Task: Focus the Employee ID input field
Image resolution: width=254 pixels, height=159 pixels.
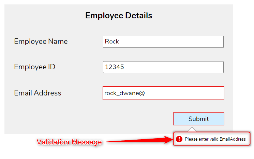Action: click(163, 67)
